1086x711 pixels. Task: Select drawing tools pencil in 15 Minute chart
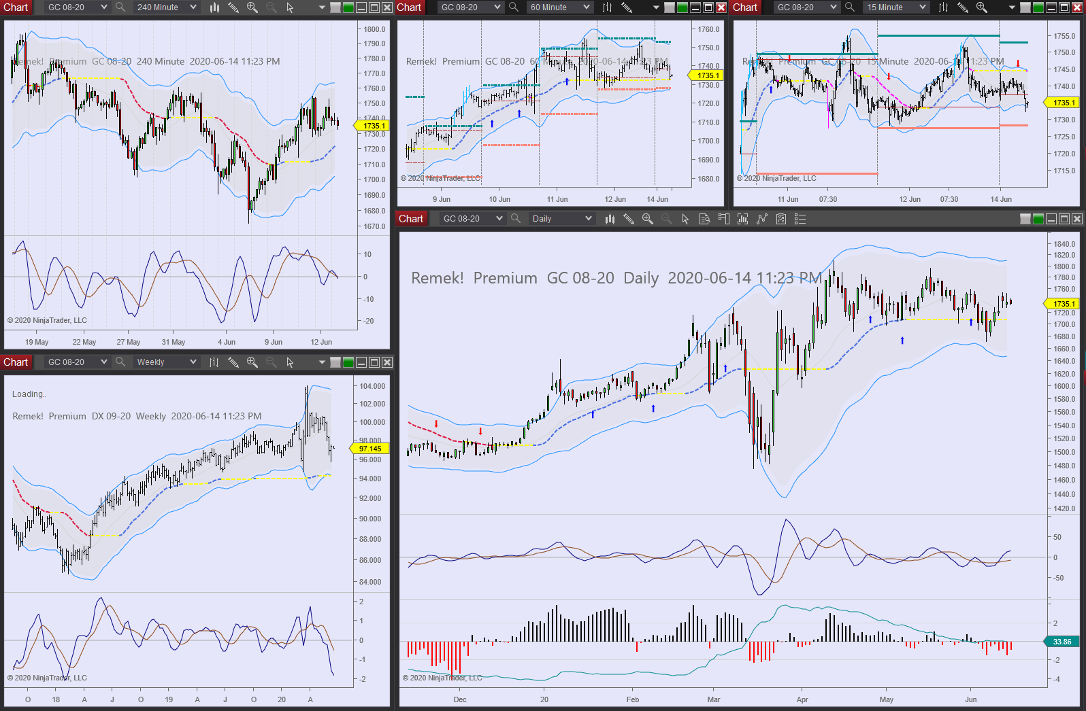click(963, 7)
